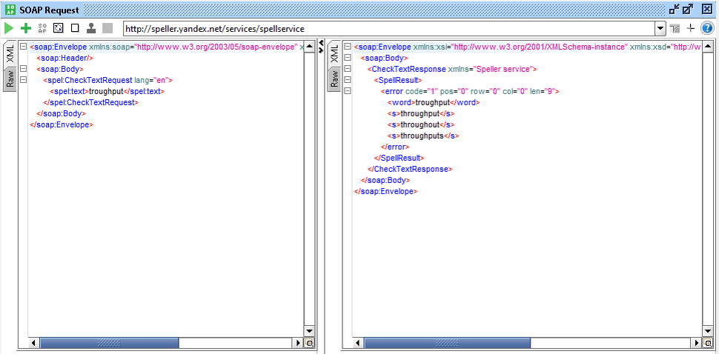Collapse CheckTextResponse node in response
This screenshot has height=354, width=719.
(347, 69)
